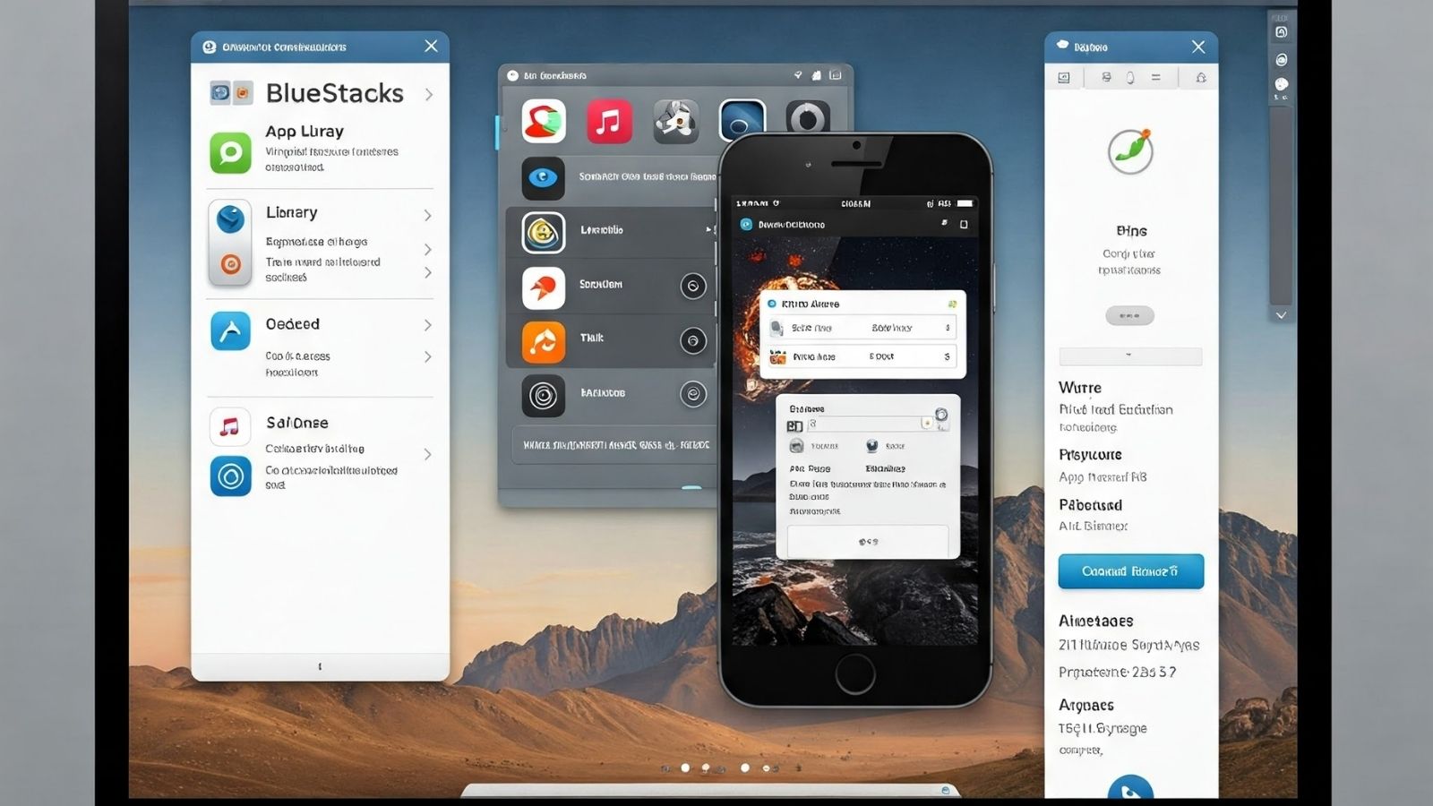The height and width of the screenshot is (806, 1433).
Task: Click the Rhito Alaree dialog title on phone
Action: coord(811,304)
